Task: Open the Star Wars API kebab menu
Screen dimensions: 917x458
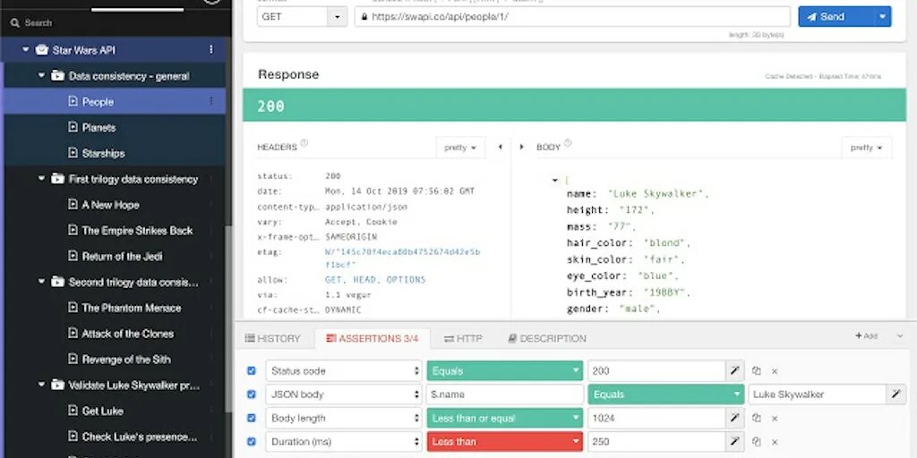Action: click(x=211, y=50)
